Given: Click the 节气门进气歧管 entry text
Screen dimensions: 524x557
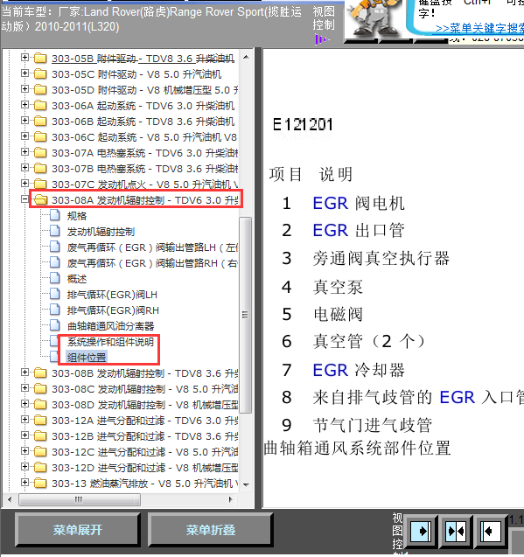Looking at the screenshot, I should pyautogui.click(x=373, y=425).
